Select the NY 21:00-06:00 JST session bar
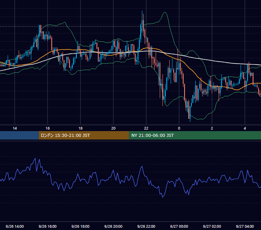261x230 pixels. point(195,135)
